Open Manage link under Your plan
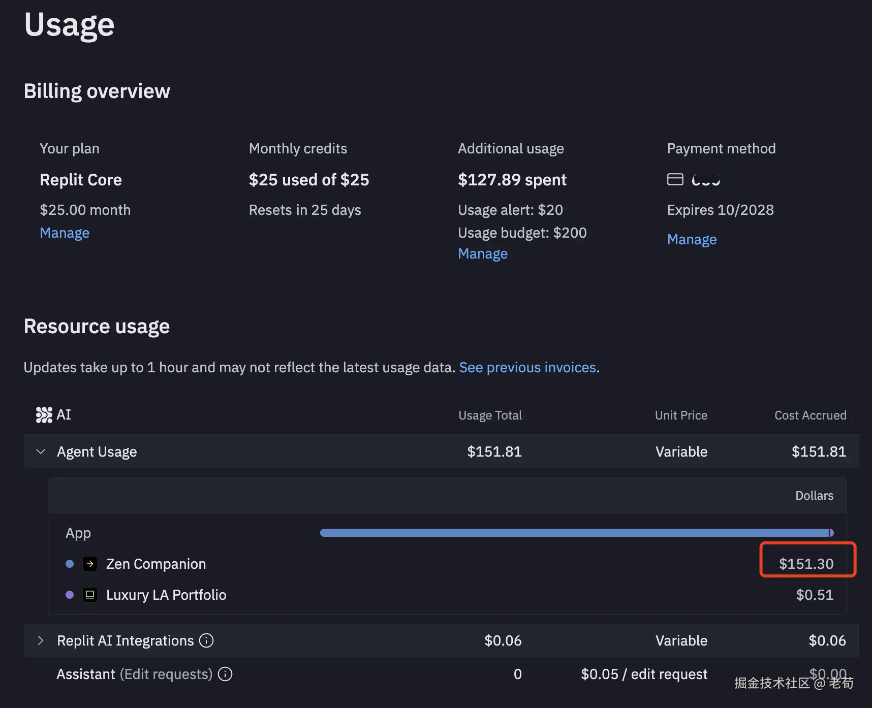872x708 pixels. tap(65, 233)
